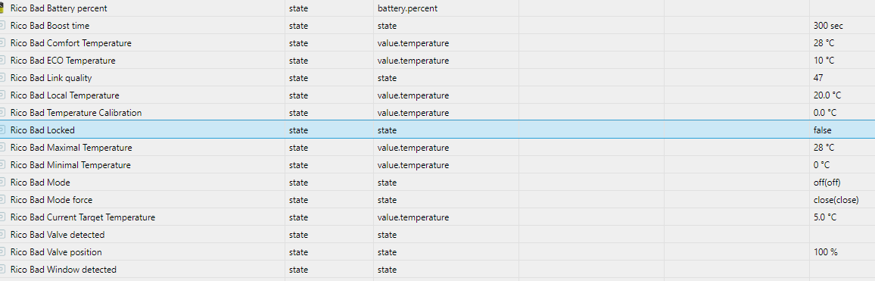Click the state icon beside Rico Bad Locked

pos(2,130)
